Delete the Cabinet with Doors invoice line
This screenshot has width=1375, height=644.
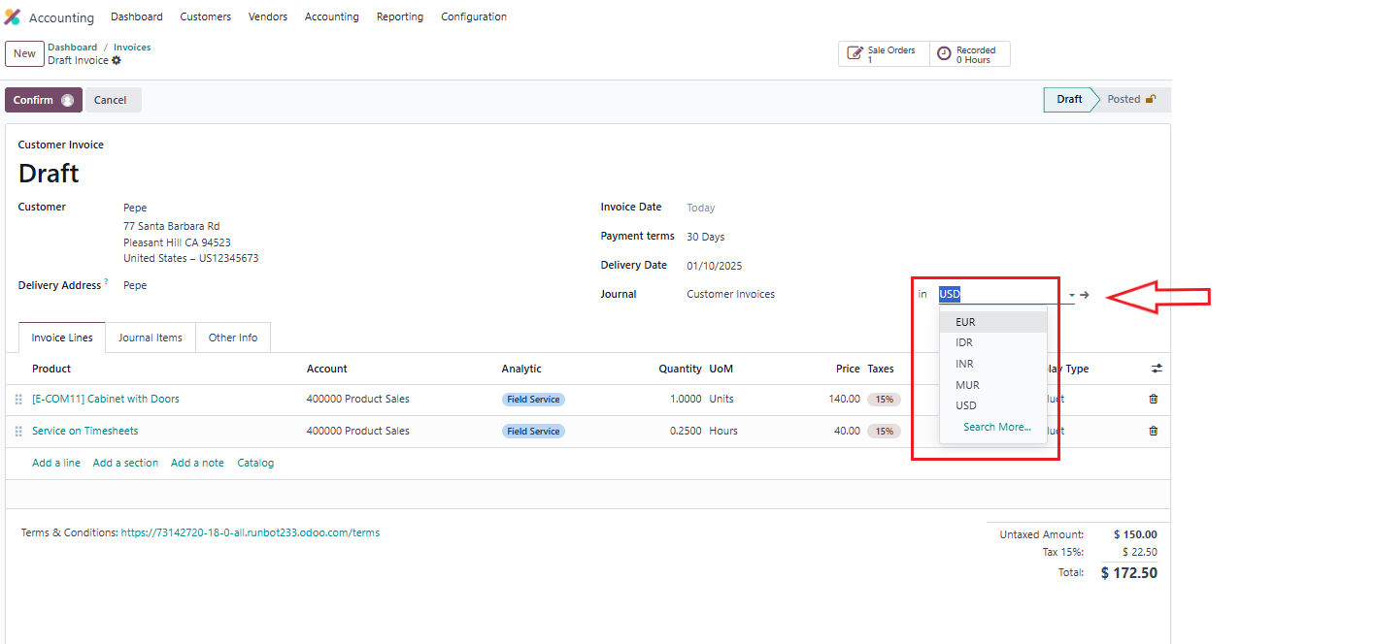[1153, 399]
